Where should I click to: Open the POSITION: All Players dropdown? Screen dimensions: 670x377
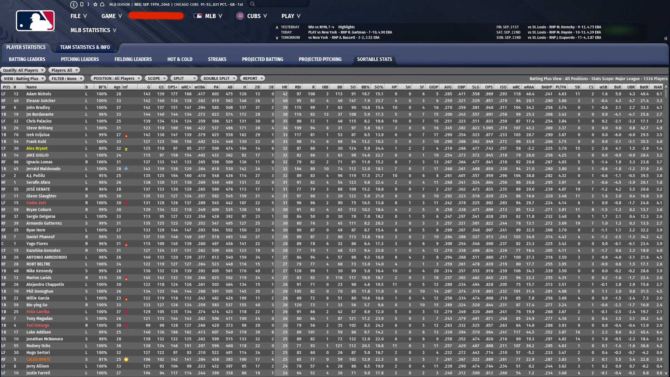click(x=116, y=78)
